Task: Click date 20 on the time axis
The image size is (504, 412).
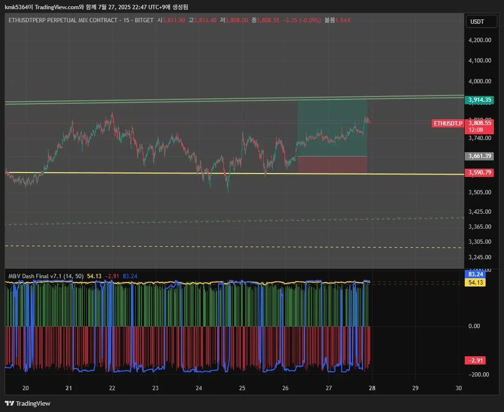Action: click(25, 388)
